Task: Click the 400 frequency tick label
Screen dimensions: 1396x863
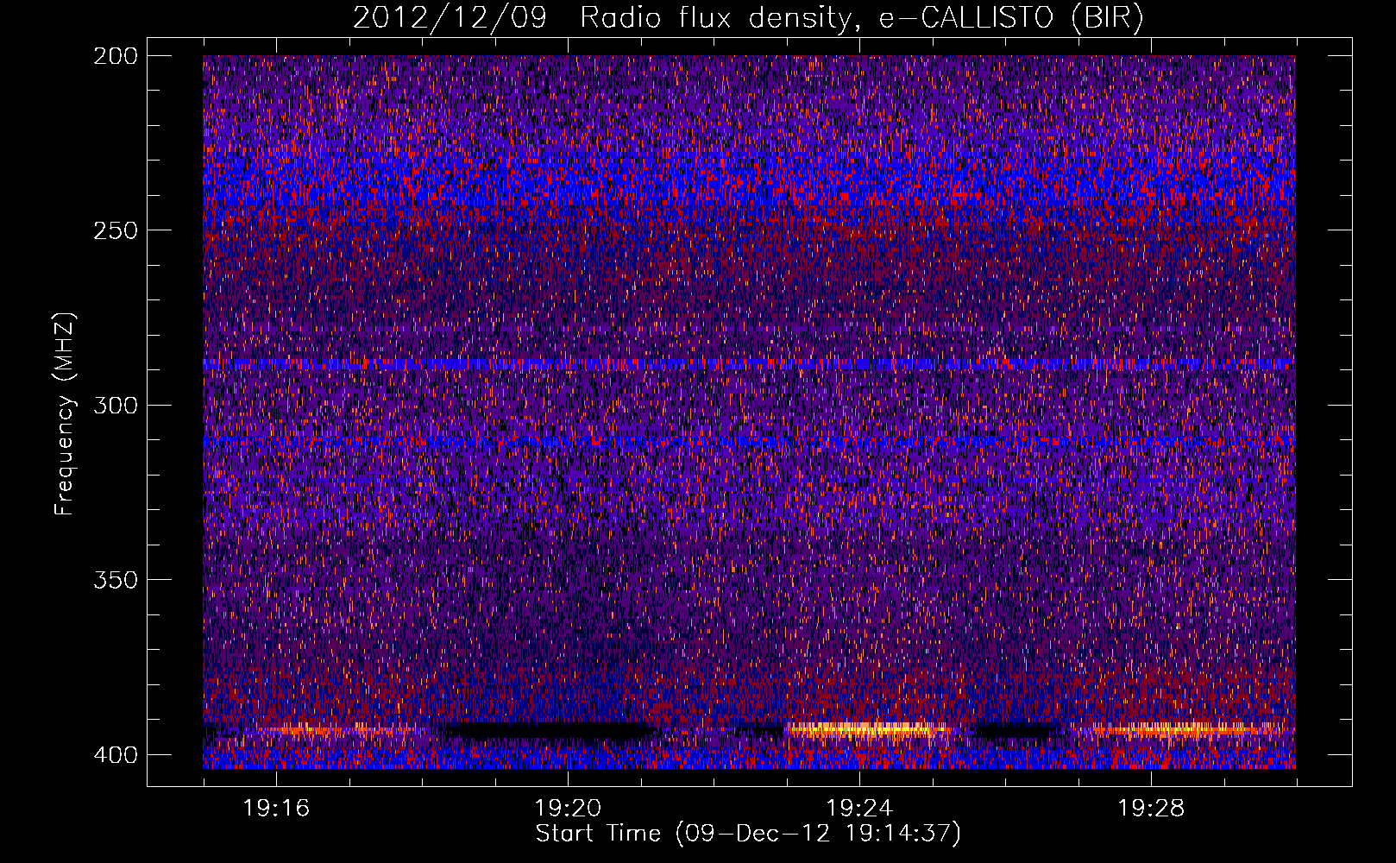Action: tap(115, 754)
